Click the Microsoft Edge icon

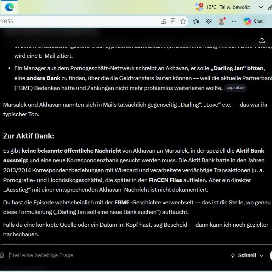(x=9, y=7)
